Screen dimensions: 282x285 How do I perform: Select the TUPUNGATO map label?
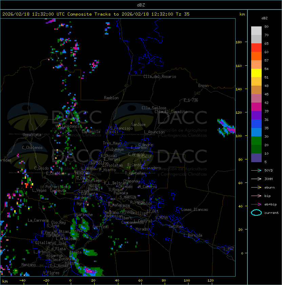point(55,236)
